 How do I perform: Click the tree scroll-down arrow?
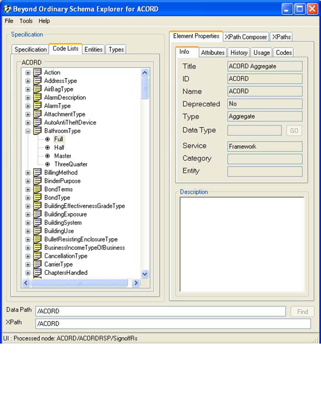[145, 274]
